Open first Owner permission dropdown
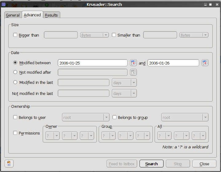 point(53,136)
